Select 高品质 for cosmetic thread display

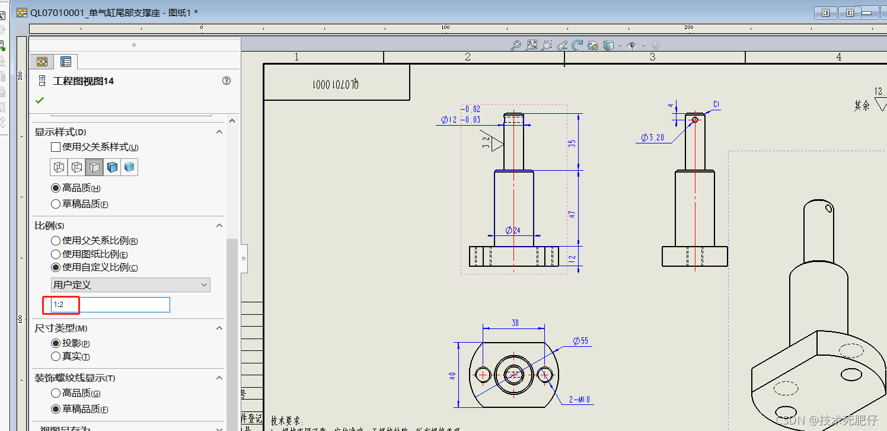pyautogui.click(x=56, y=393)
